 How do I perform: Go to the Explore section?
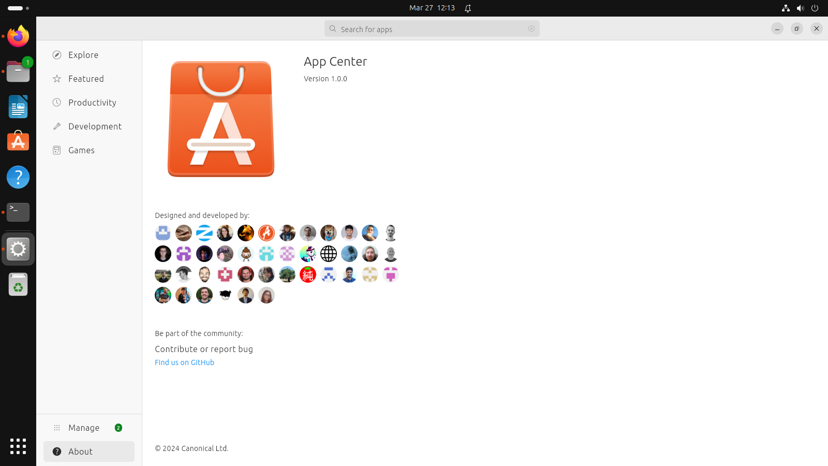click(x=89, y=55)
